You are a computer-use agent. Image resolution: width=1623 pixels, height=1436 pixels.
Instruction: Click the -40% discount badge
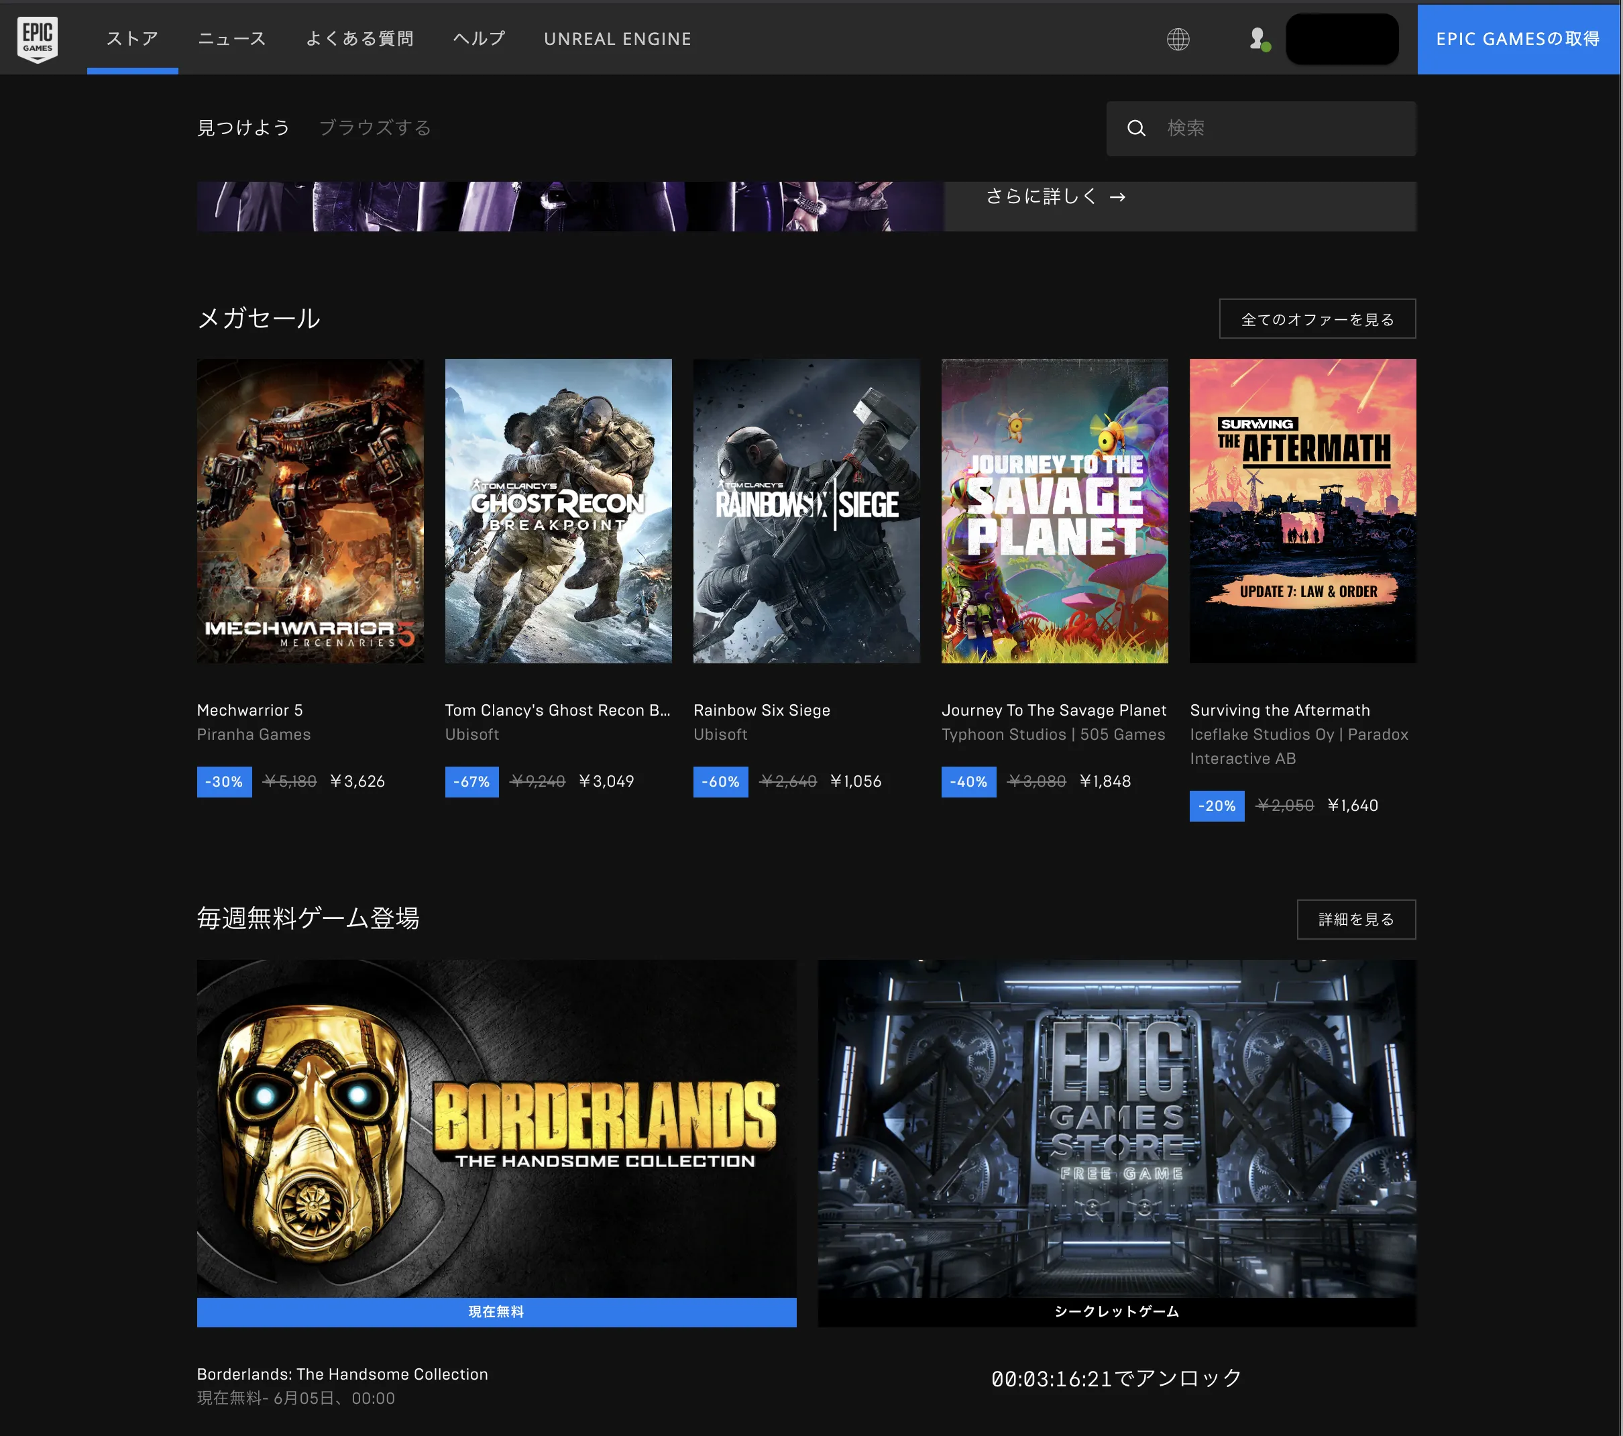[x=968, y=781]
